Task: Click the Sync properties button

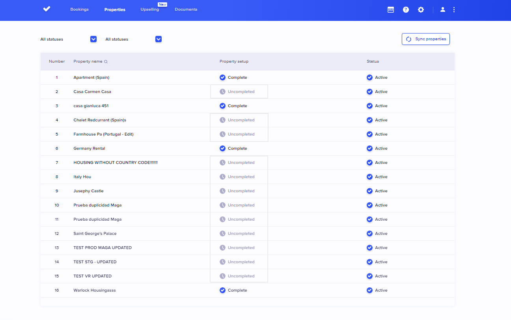Action: tap(426, 39)
